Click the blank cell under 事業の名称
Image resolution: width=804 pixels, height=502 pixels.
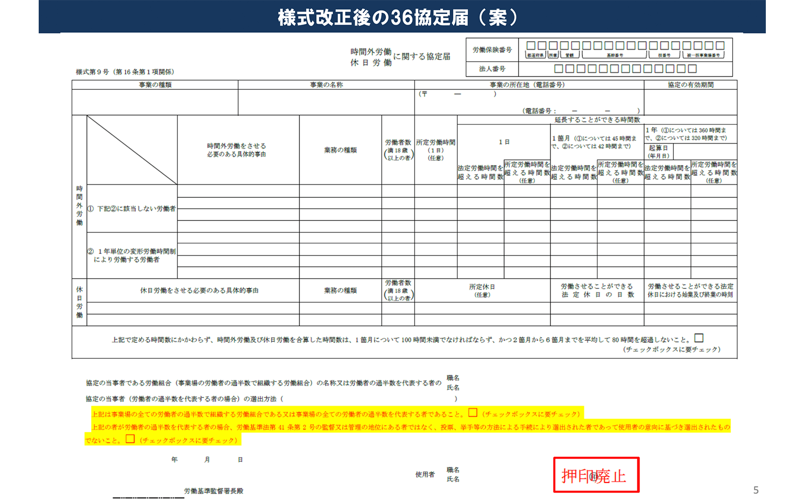point(326,102)
